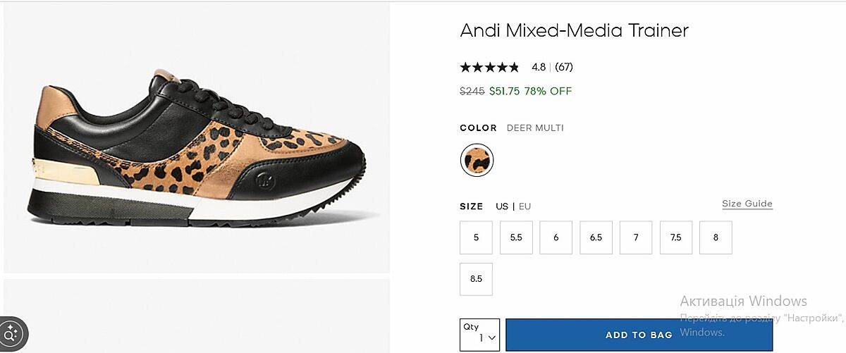Viewport: 846px width, 353px height.
Task: Choose the 8.5 size box
Action: point(476,279)
